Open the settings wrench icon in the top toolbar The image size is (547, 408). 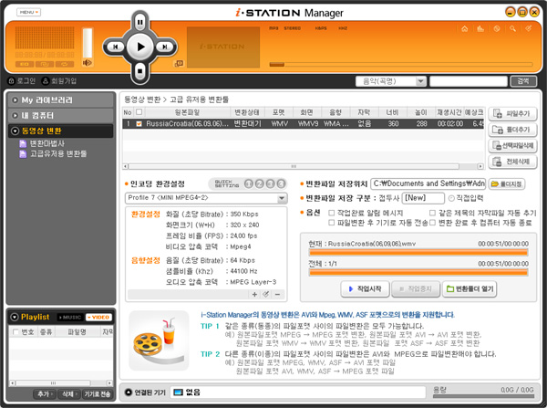[529, 28]
